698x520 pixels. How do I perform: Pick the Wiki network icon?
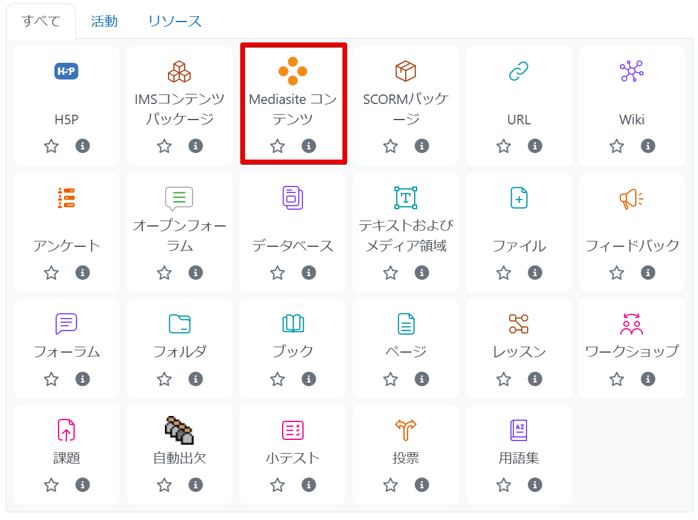click(632, 72)
